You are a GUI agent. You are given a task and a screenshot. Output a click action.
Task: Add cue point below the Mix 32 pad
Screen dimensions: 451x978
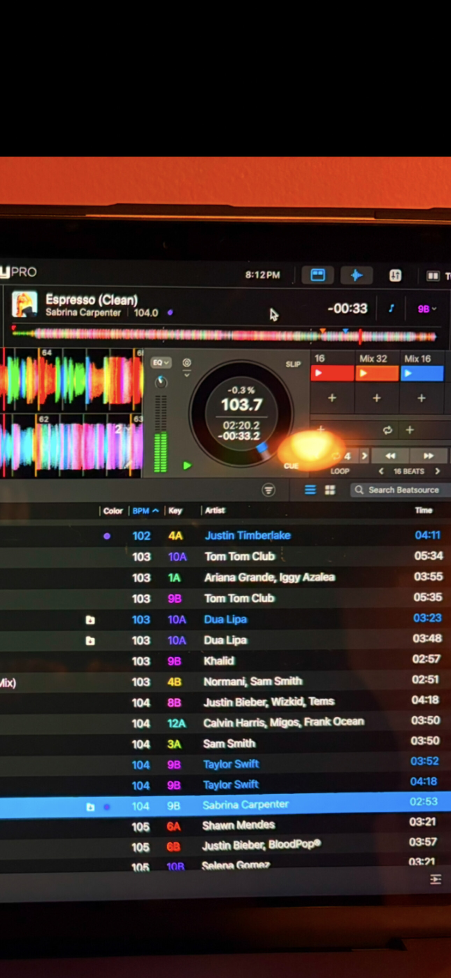pyautogui.click(x=377, y=398)
